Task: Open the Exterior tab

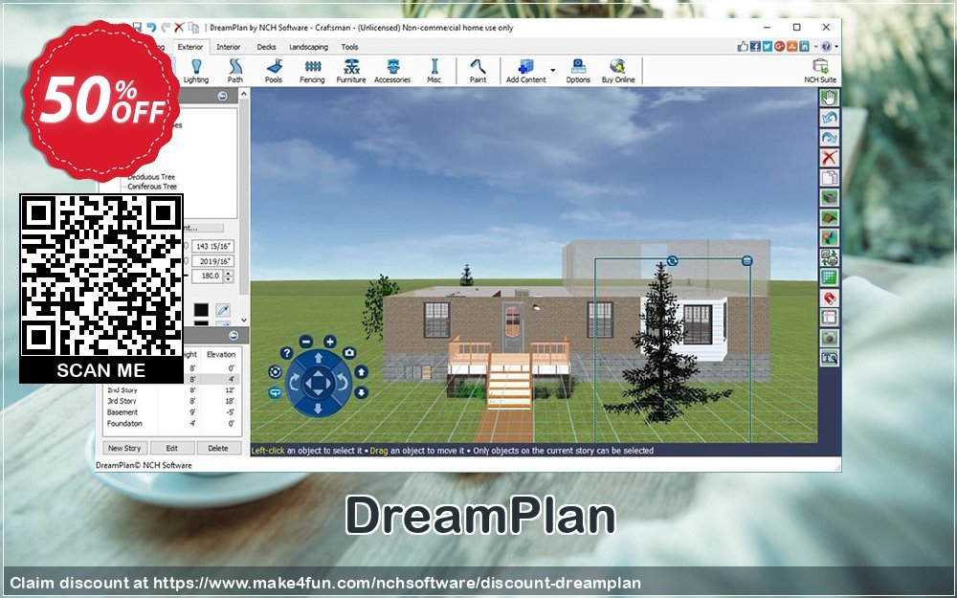Action: tap(190, 47)
